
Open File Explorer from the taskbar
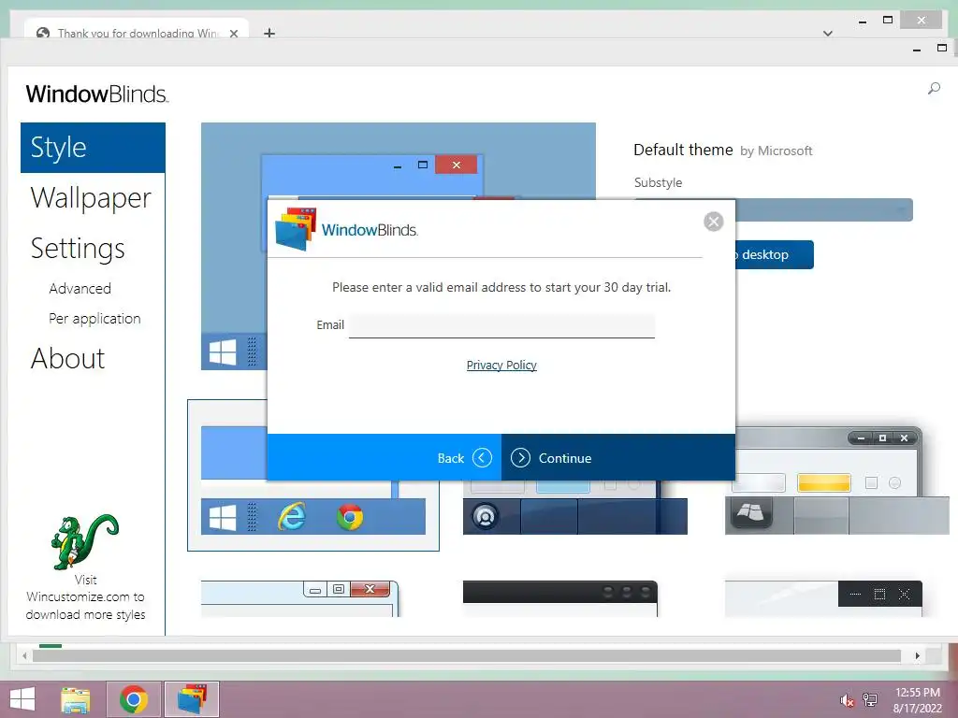coord(76,699)
